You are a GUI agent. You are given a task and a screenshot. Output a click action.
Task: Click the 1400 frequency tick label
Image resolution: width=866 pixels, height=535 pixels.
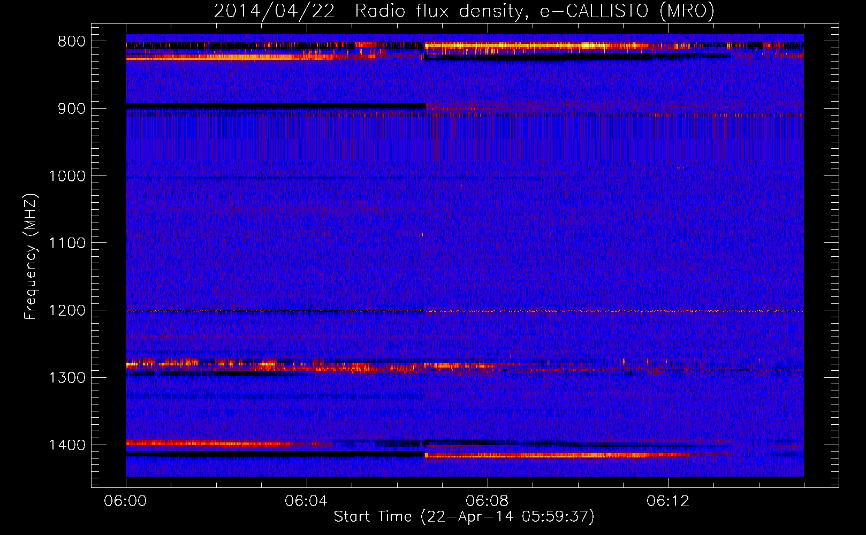click(67, 445)
